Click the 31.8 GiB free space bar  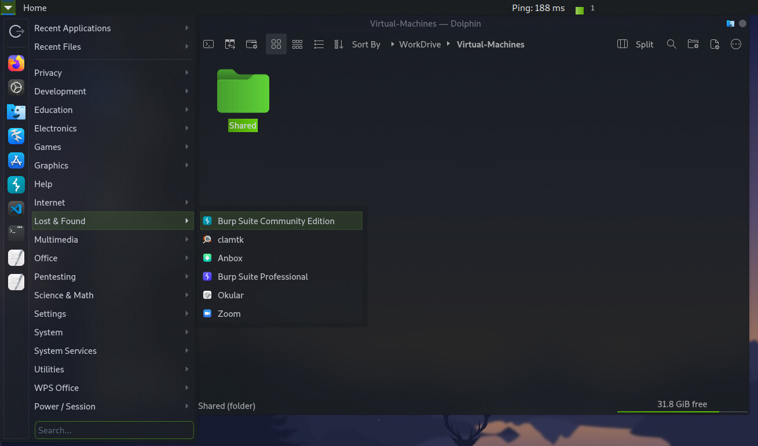682,405
